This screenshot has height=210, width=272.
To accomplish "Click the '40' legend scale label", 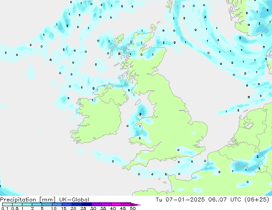I will pyautogui.click(x=113, y=208).
